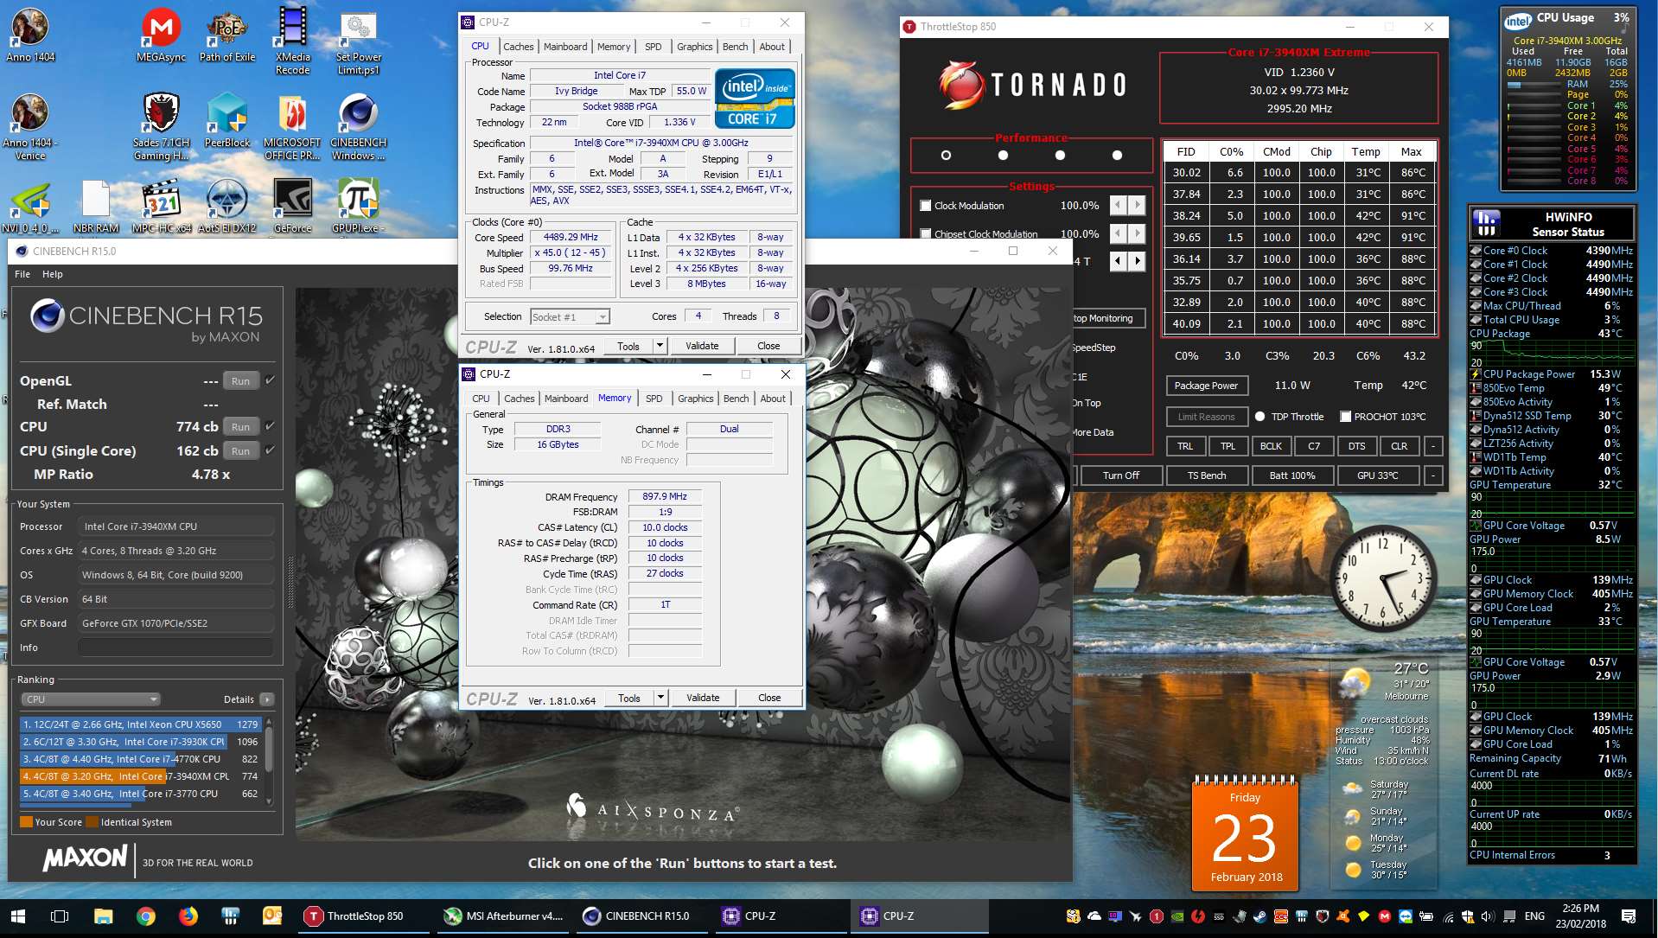Open the XMedia Recode desktop icon

point(293,41)
